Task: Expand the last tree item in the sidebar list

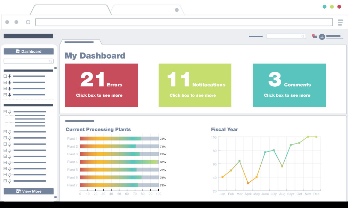Action: 5,181
